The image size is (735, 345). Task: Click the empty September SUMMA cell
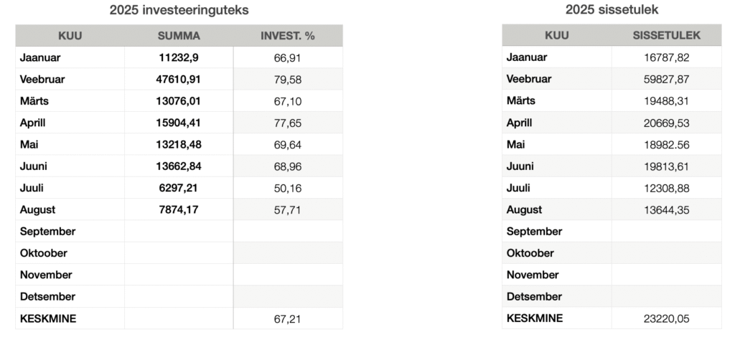179,231
